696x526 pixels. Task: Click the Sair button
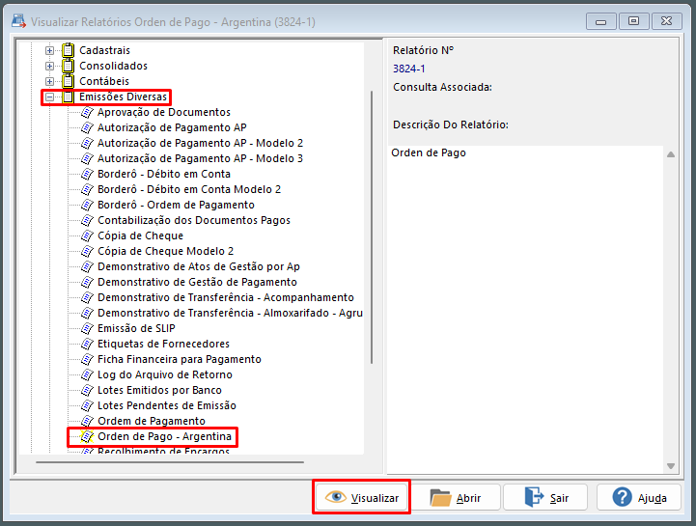[546, 498]
